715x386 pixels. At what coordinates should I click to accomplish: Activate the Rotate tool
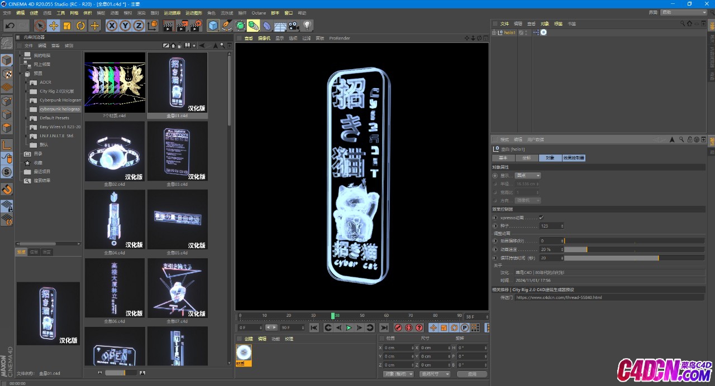(x=81, y=26)
